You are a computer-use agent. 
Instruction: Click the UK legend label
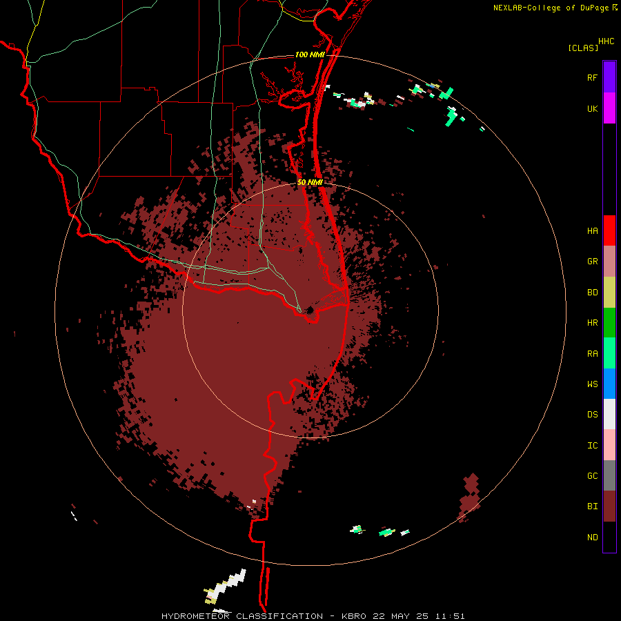[x=592, y=108]
